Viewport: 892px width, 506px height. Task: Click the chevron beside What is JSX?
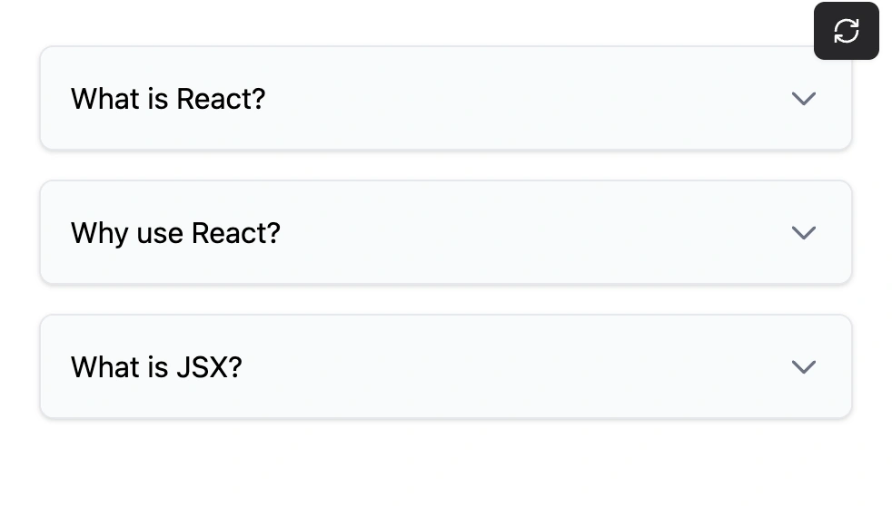tap(803, 366)
